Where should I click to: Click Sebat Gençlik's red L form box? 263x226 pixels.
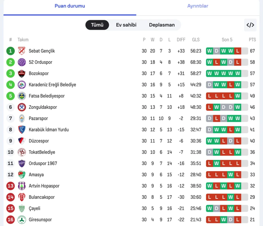point(238,51)
